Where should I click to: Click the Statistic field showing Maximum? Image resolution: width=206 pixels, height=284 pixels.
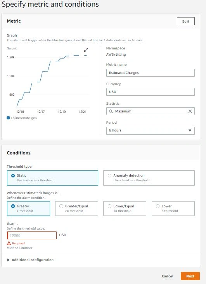click(151, 111)
